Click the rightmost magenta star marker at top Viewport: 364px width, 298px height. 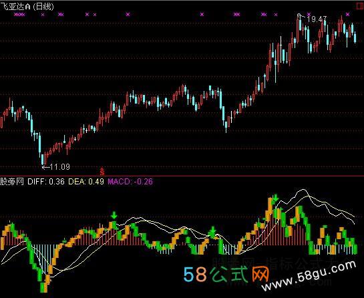click(347, 15)
